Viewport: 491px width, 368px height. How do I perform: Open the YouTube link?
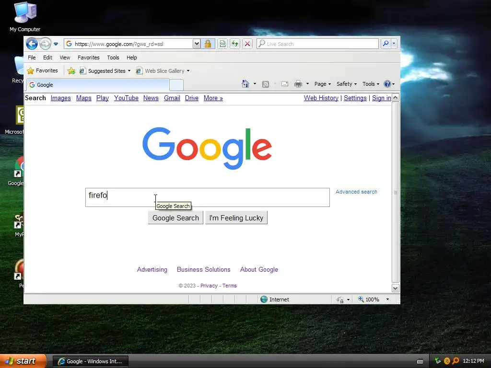click(x=126, y=98)
